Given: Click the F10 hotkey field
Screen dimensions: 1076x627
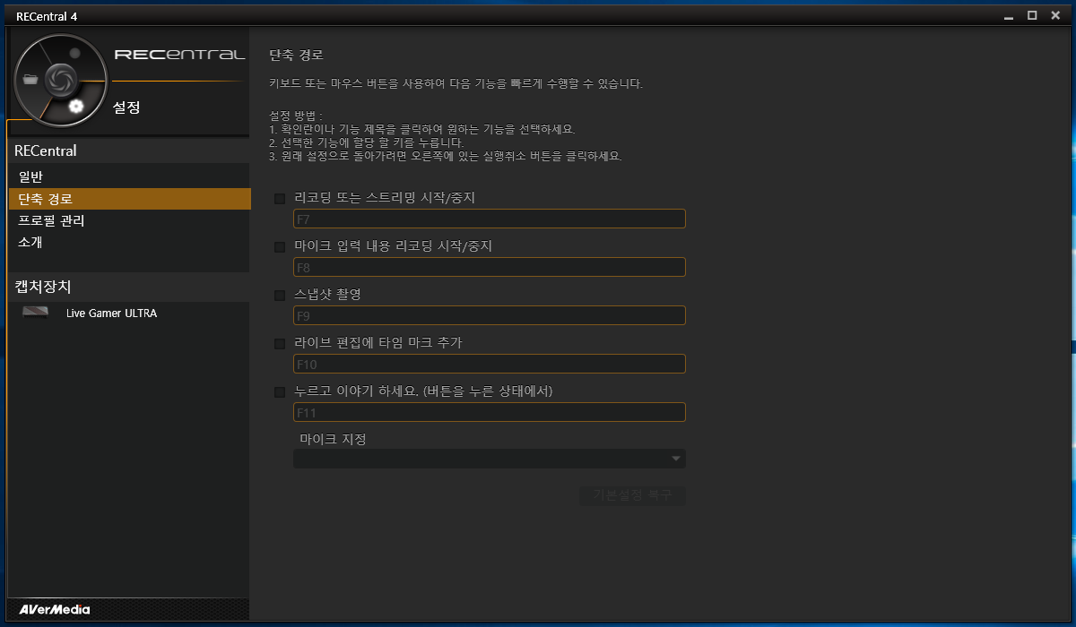Looking at the screenshot, I should point(490,364).
